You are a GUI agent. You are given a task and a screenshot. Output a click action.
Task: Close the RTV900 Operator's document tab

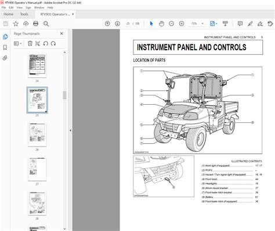click(73, 14)
